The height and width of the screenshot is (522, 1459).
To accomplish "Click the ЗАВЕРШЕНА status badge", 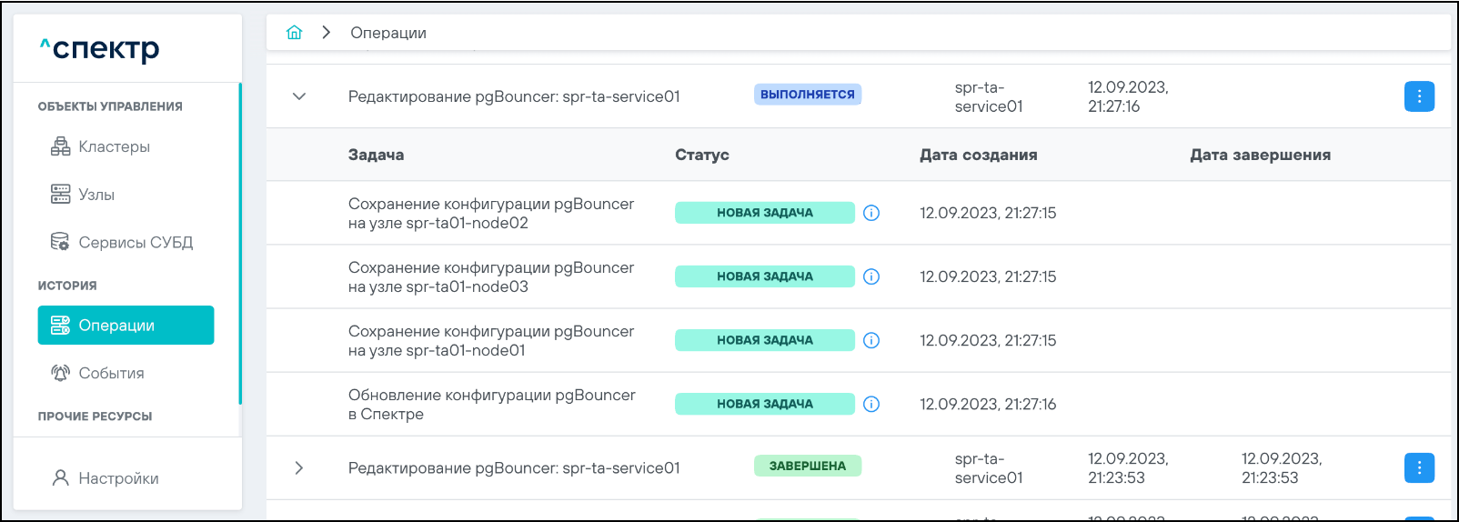I will [807, 466].
